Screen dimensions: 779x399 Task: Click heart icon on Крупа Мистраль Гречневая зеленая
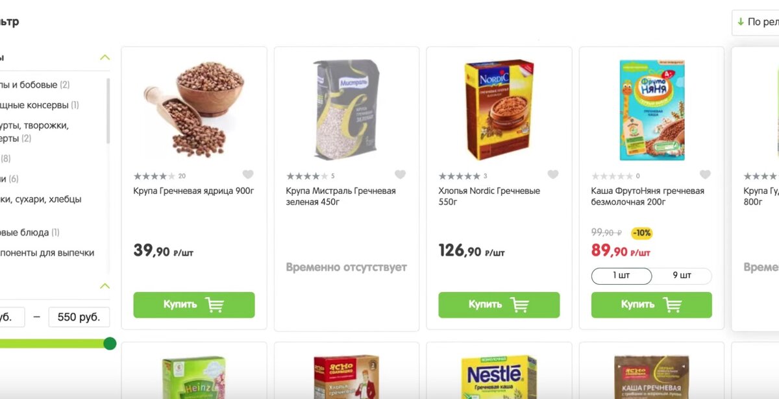pos(401,175)
